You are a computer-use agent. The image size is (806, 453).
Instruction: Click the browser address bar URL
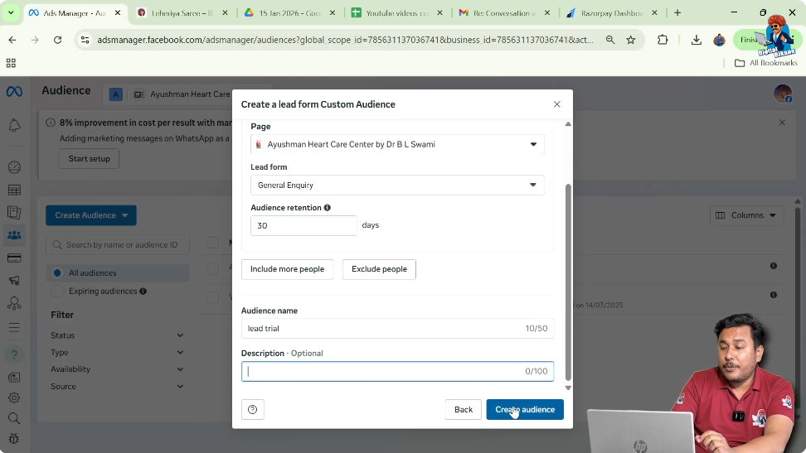[345, 40]
